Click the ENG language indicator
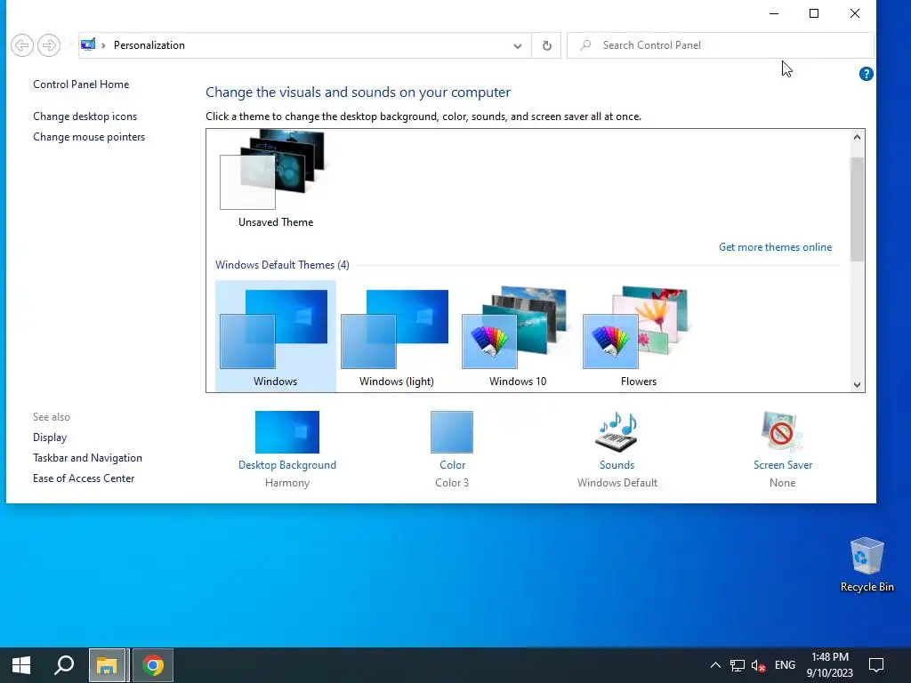911x683 pixels. [785, 665]
